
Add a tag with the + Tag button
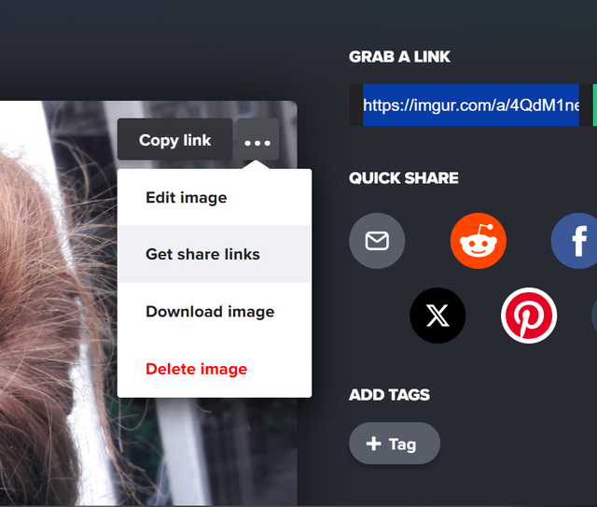click(395, 444)
